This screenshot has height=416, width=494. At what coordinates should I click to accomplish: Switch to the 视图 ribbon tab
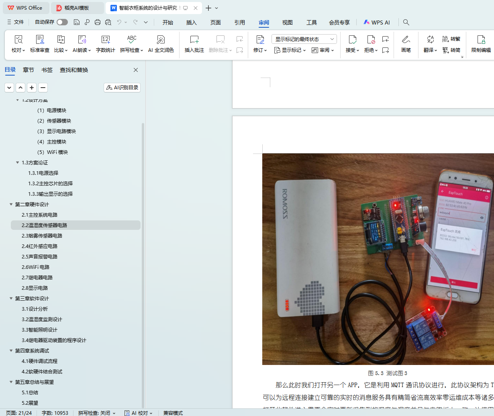click(x=287, y=23)
